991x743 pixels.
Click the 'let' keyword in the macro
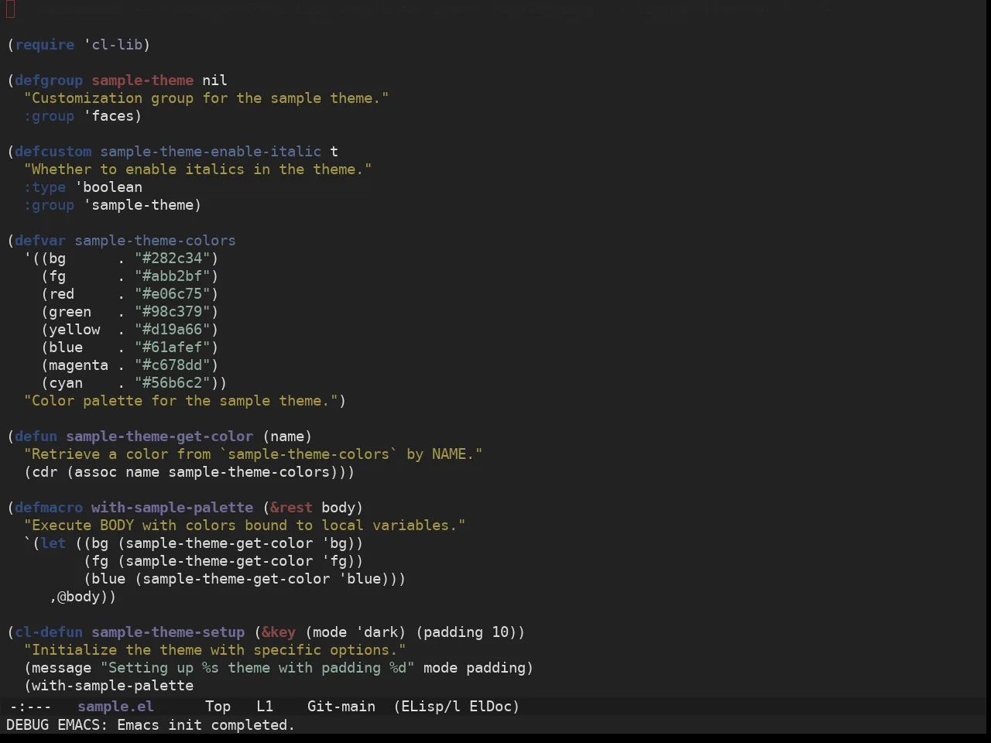pos(53,543)
